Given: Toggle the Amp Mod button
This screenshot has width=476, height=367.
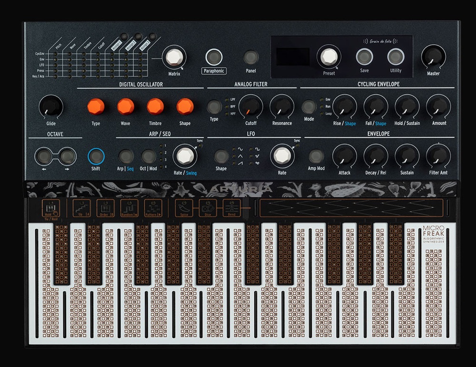Looking at the screenshot, I should (x=316, y=156).
